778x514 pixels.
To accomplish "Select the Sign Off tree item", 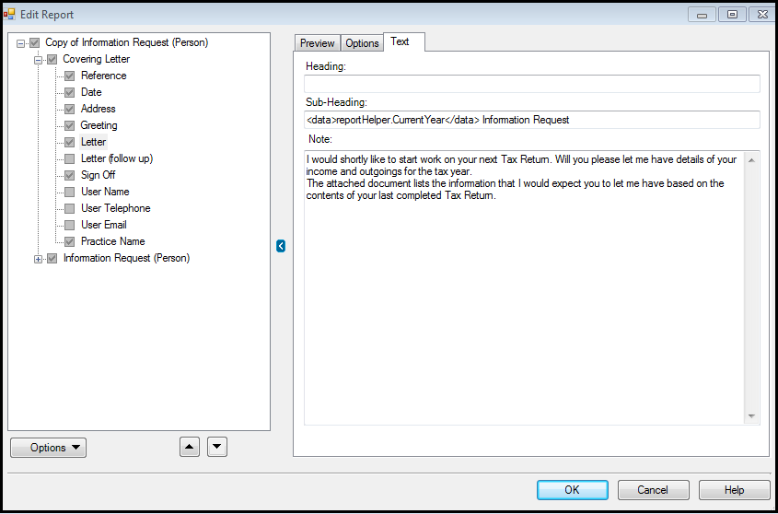I will (x=98, y=175).
